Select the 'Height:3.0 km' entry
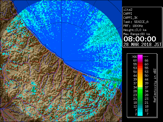The height and width of the screenshot is (122, 163). [x=135, y=30]
